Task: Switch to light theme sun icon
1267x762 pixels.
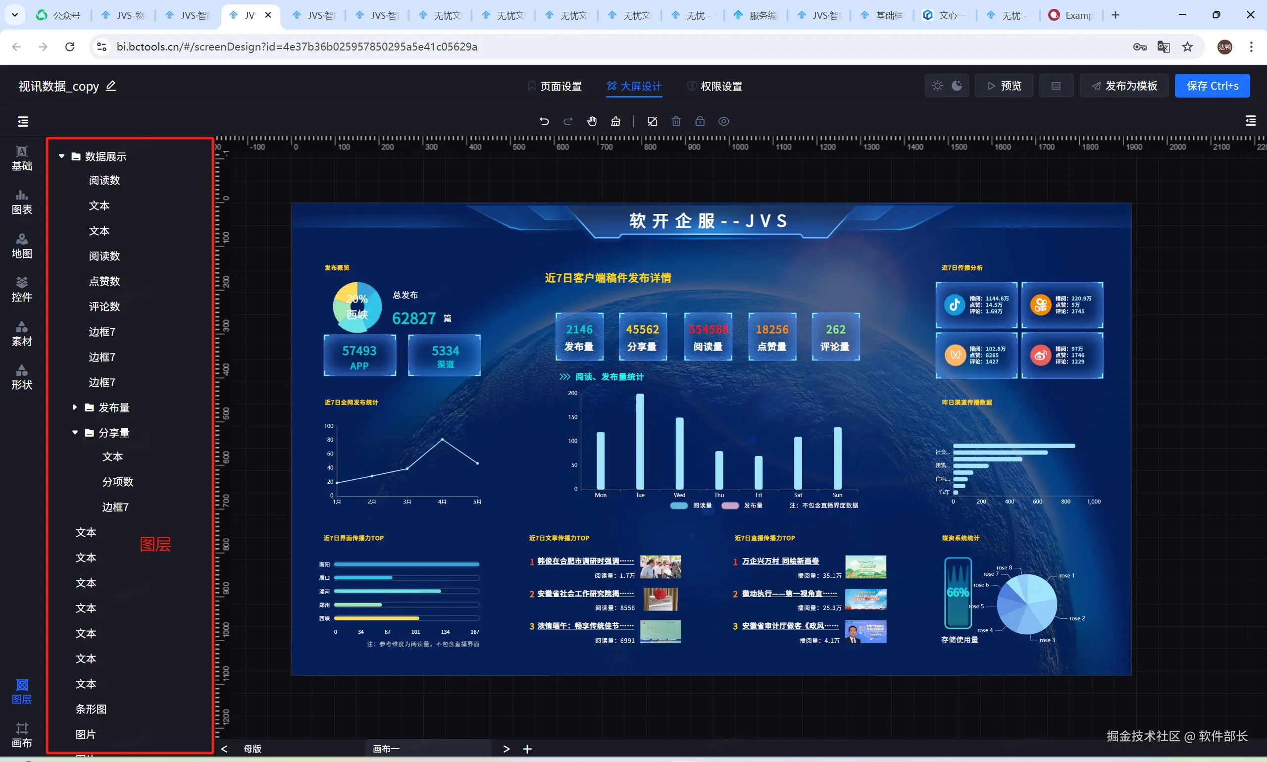Action: [x=937, y=86]
